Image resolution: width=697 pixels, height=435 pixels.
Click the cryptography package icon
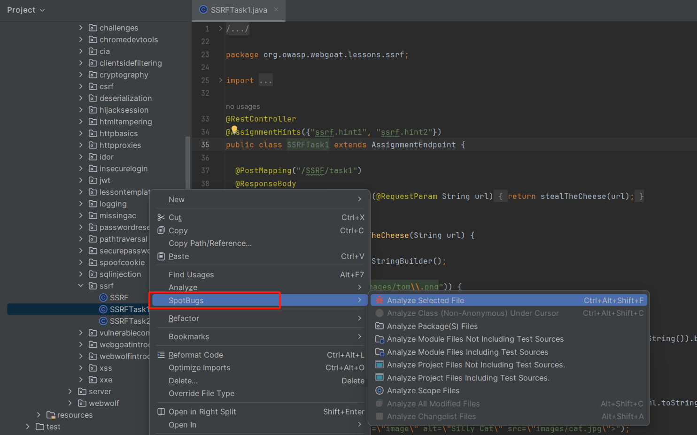[x=93, y=75]
